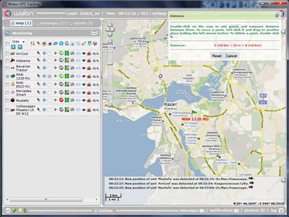This screenshot has height=217, width=289.
Task: Open the map (1) tab
Action: coord(23,23)
